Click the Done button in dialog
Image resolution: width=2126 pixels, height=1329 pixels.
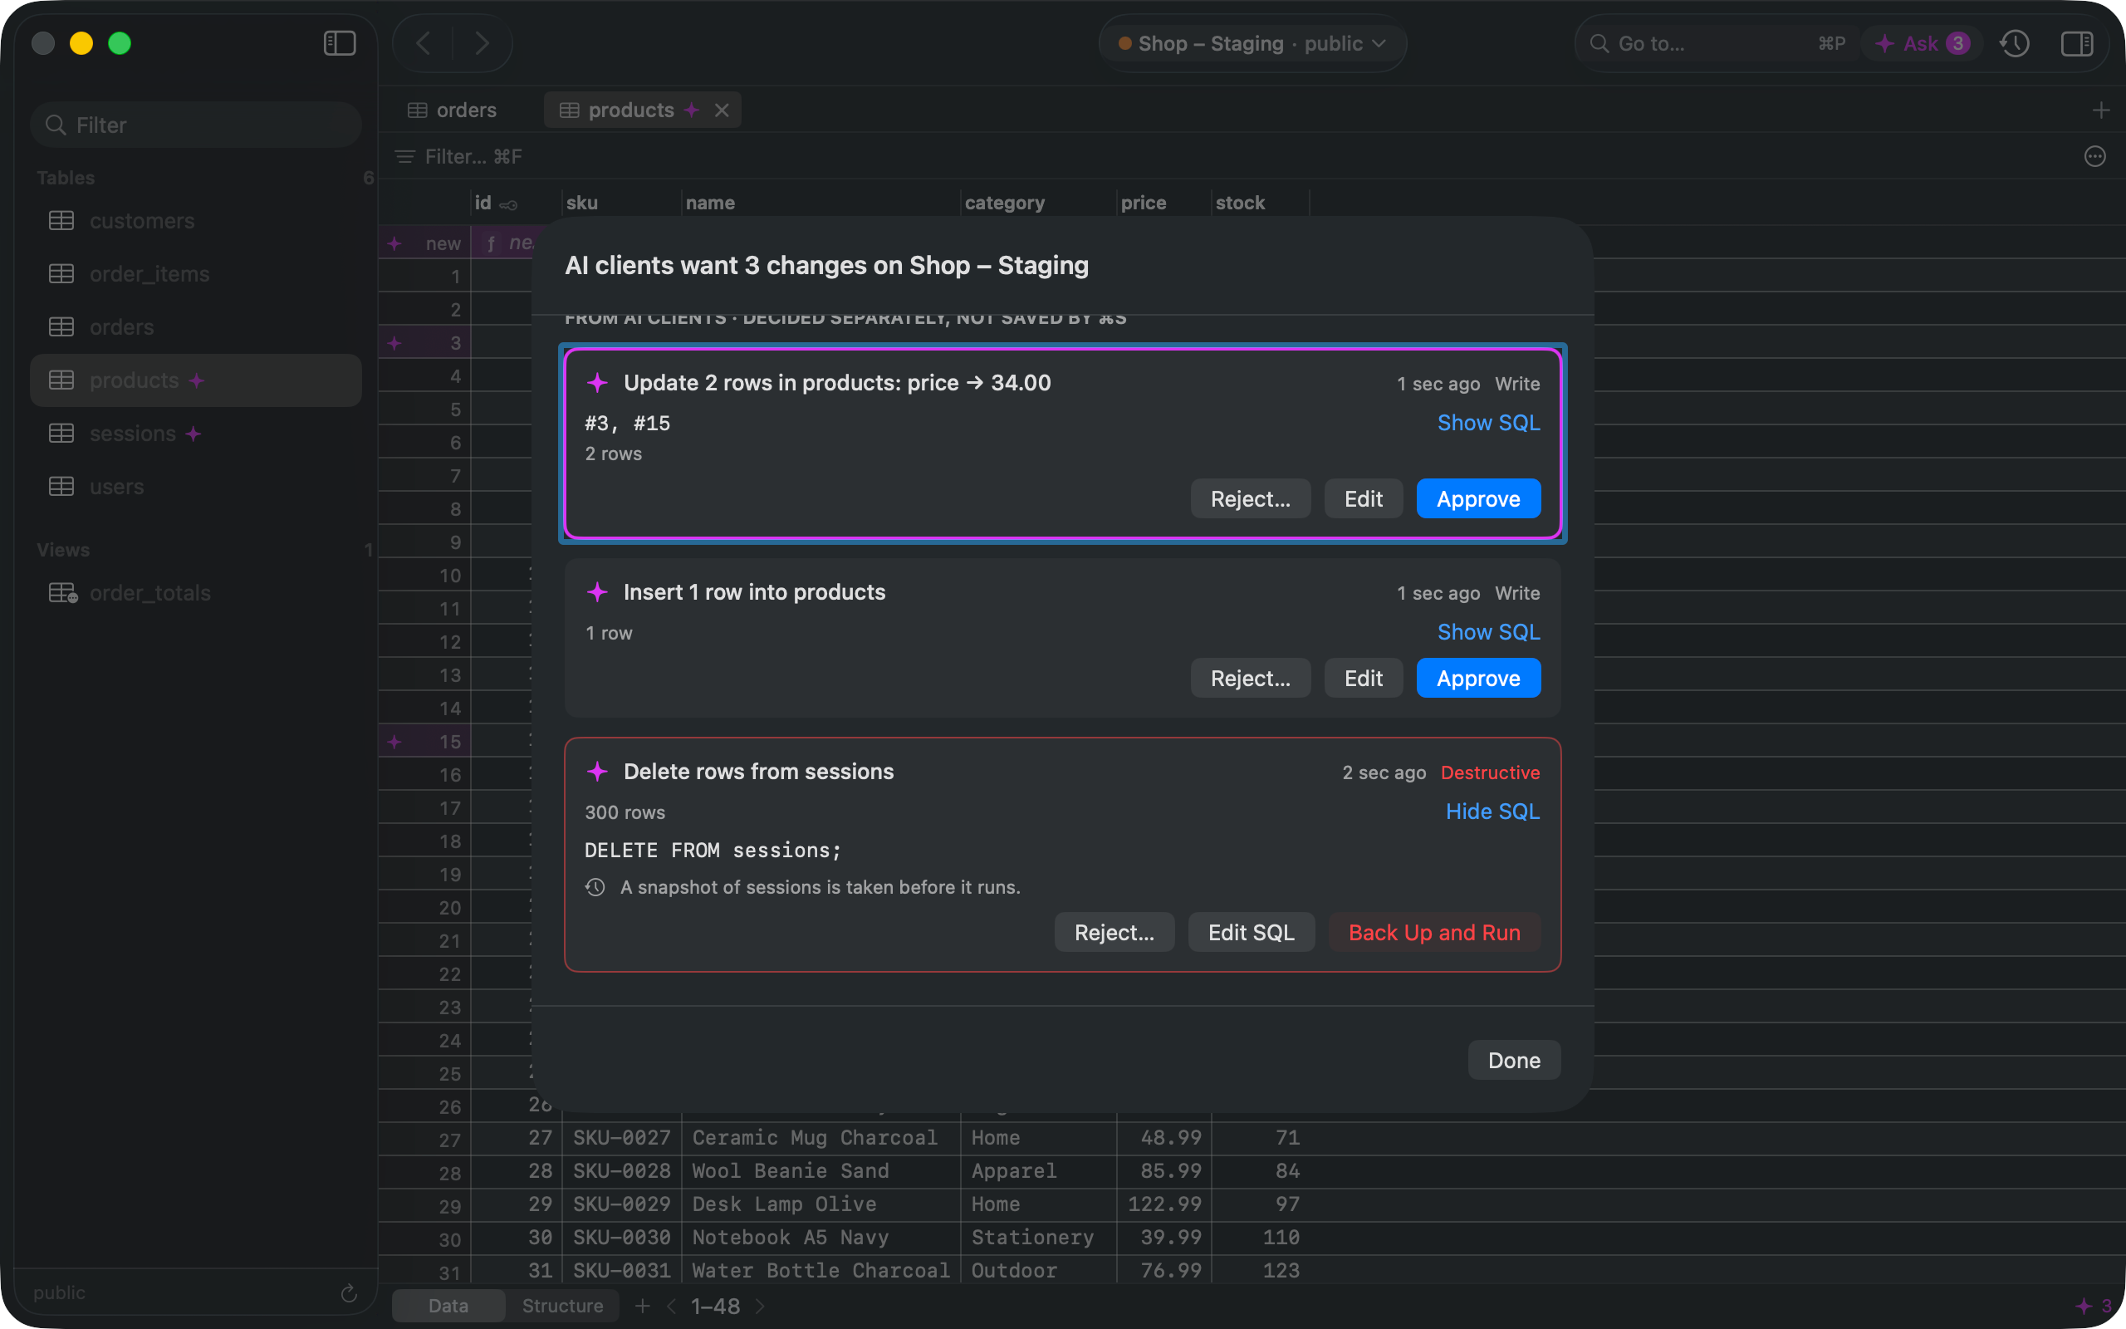[1514, 1060]
